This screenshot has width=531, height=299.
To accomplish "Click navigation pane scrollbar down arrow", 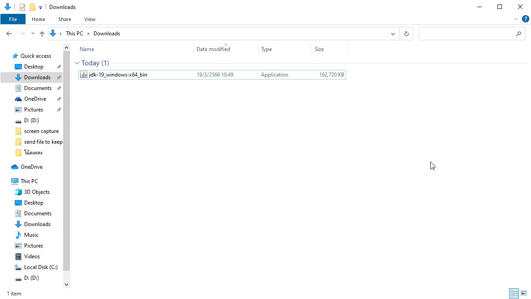I will coord(66,284).
